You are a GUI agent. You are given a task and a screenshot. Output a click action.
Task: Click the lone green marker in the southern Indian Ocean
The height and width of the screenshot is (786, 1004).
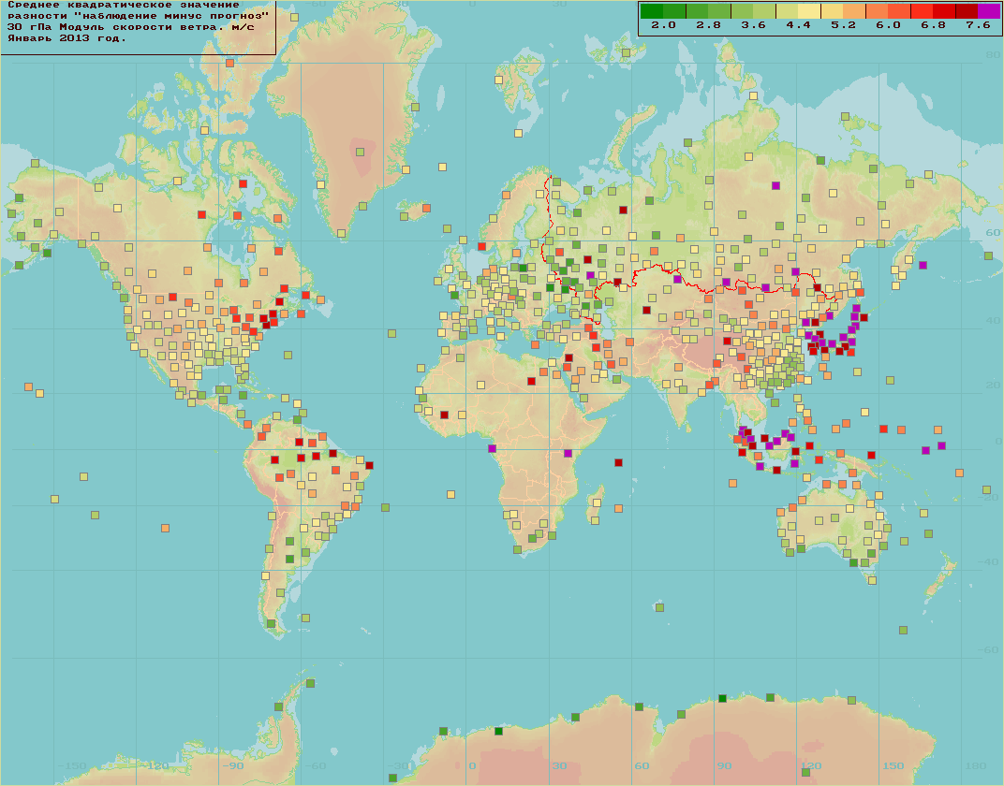(x=660, y=607)
